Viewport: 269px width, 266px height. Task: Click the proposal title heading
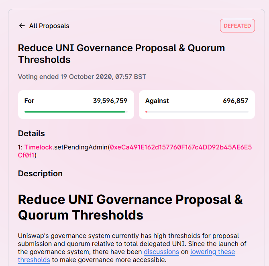(121, 54)
